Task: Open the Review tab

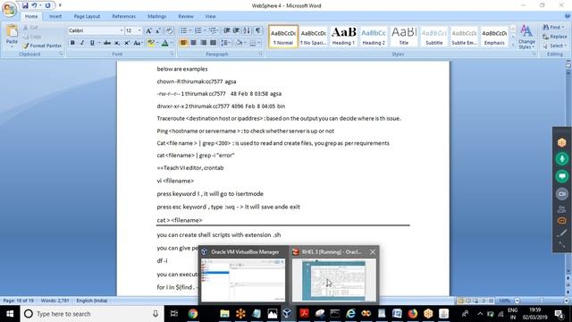Action: [x=186, y=16]
